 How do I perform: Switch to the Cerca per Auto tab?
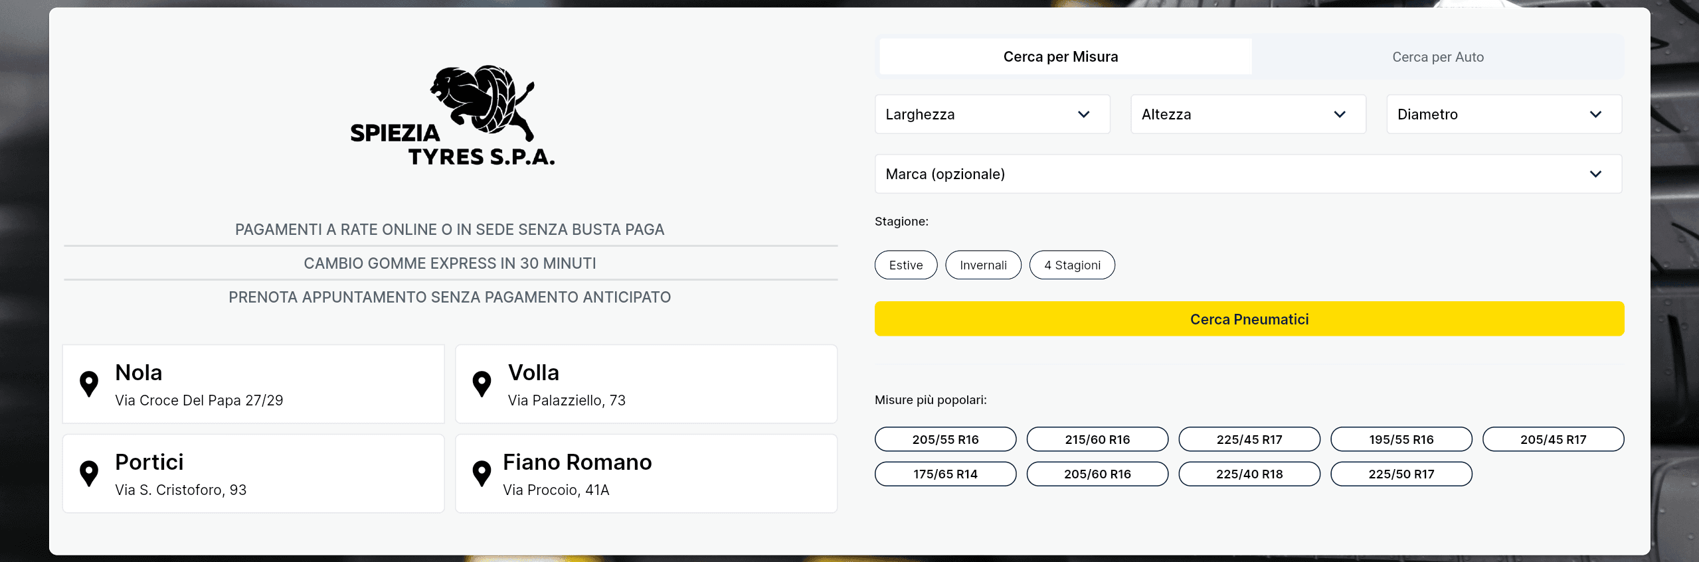(x=1437, y=57)
